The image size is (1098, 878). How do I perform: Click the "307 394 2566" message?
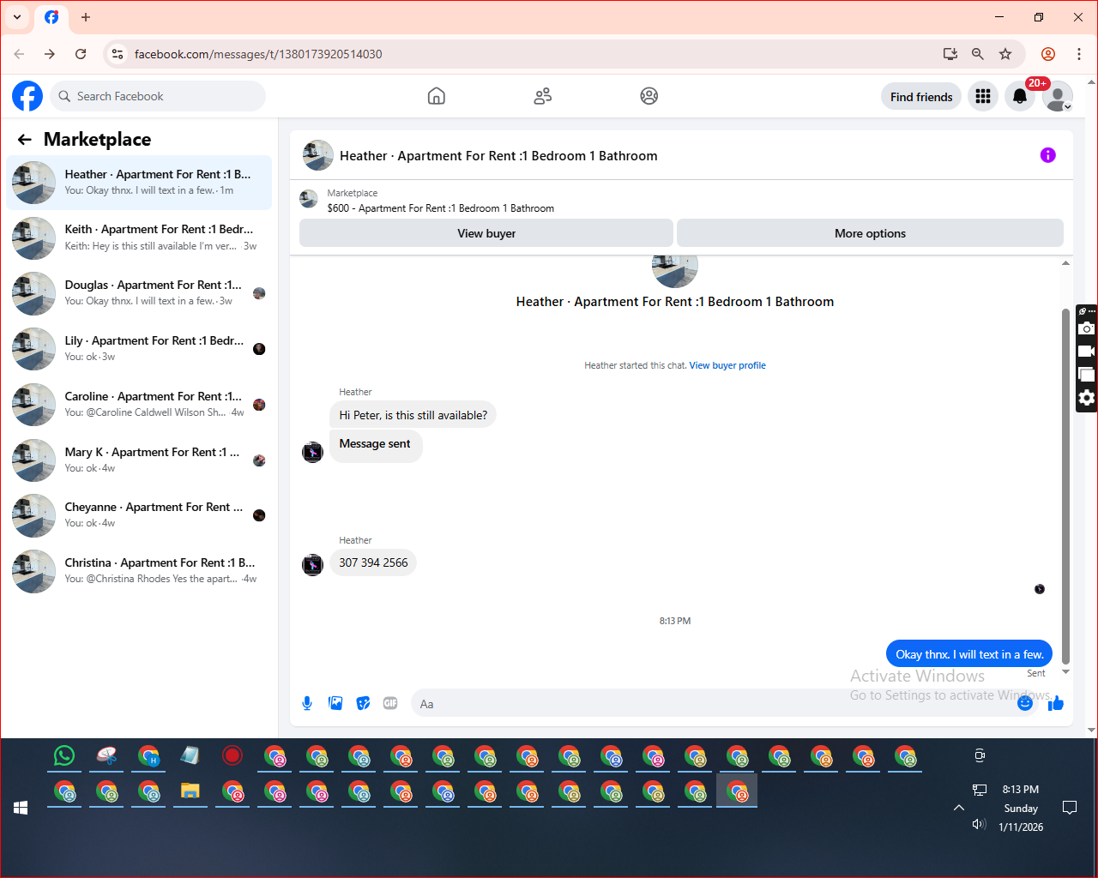click(373, 562)
